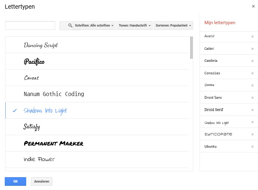Deselect the checked Shadows Into Light font
258x190 pixels.
click(x=45, y=111)
